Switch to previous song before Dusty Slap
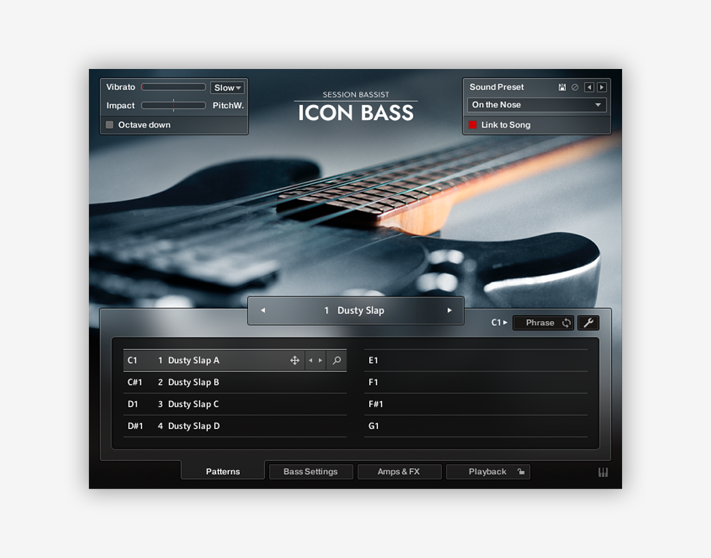 [x=263, y=310]
